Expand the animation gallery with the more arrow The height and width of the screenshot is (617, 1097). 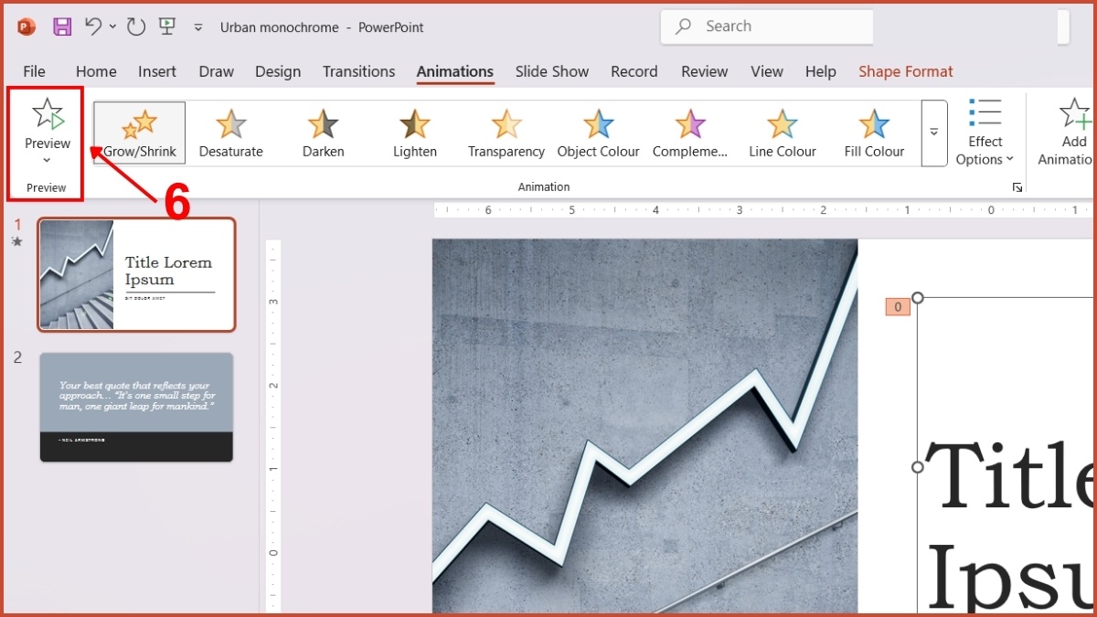coord(933,133)
